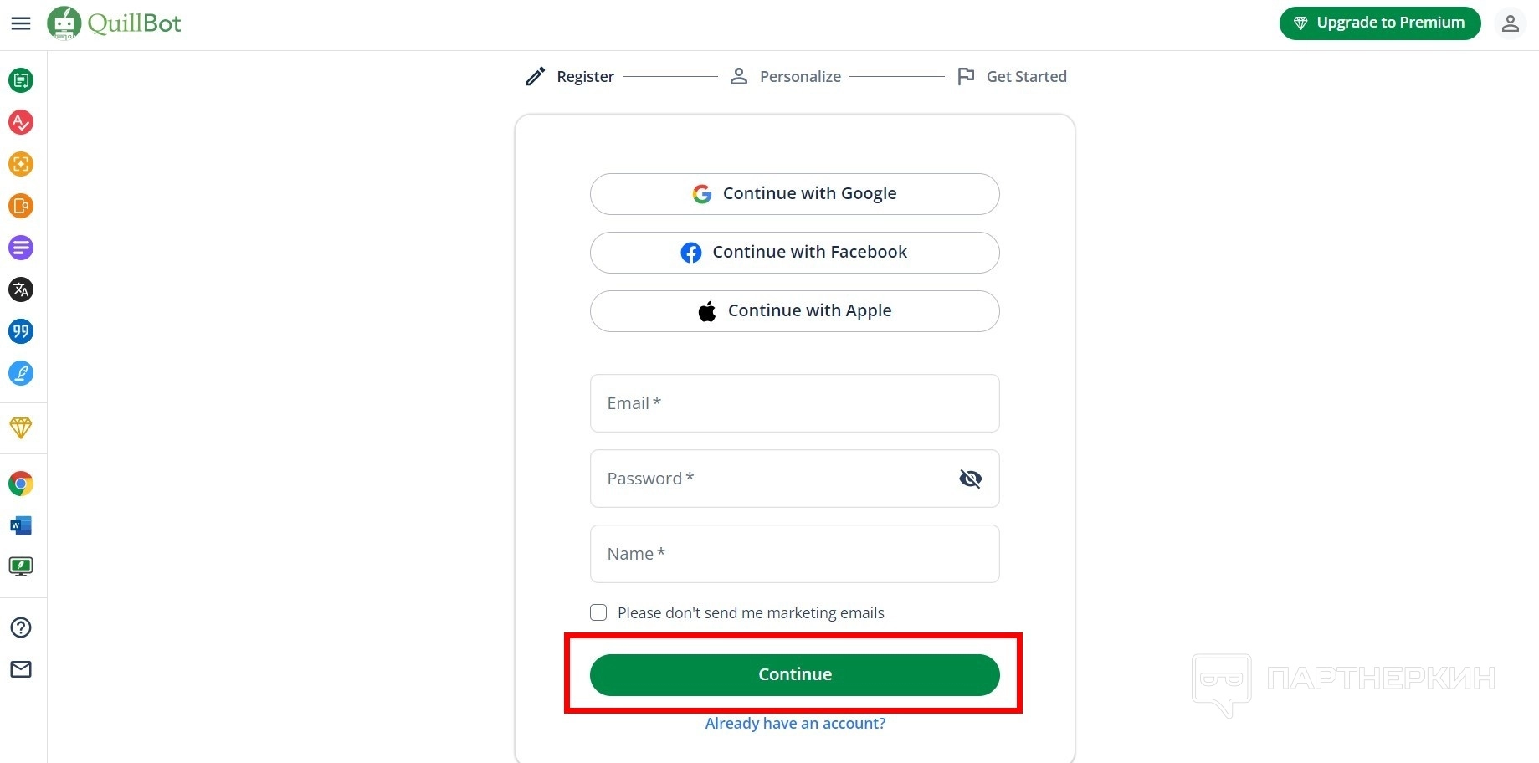Image resolution: width=1539 pixels, height=763 pixels.
Task: Open the Translator tool icon
Action: 21,289
